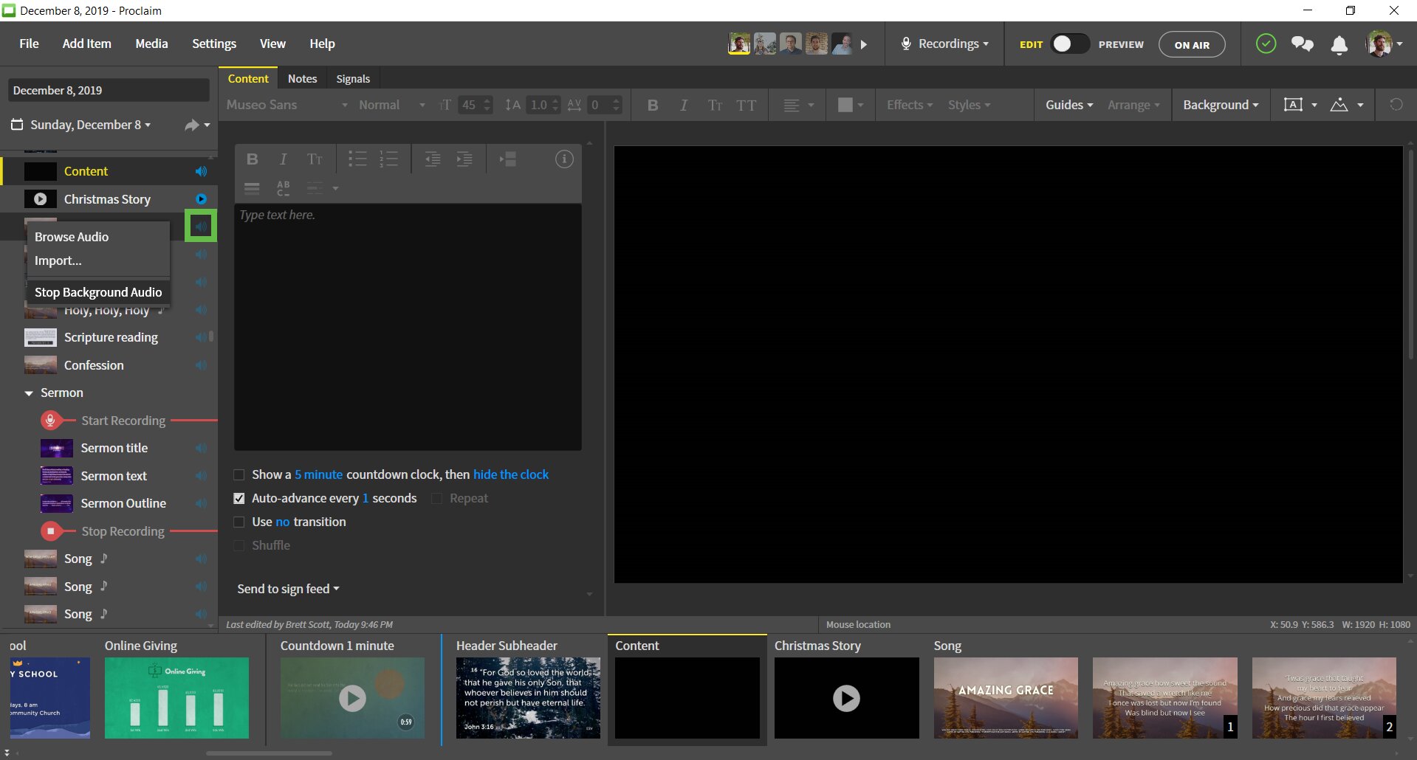
Task: Open the user profile avatar dropdown
Action: 1385,44
